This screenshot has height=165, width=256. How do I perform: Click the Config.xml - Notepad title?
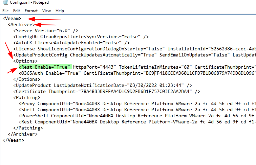coord(29,2)
